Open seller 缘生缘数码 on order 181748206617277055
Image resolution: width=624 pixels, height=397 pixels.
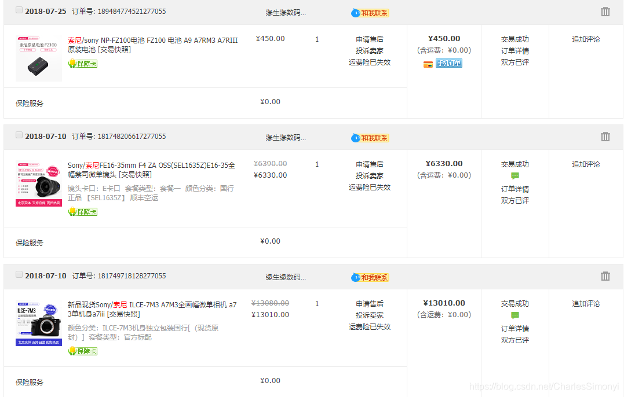coord(286,138)
